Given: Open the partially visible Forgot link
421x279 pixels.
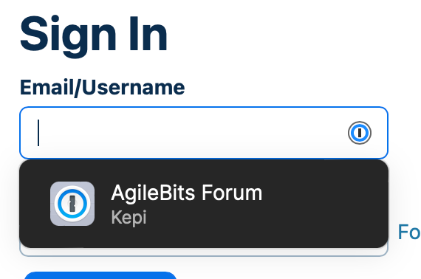Looking at the screenshot, I should click(409, 232).
